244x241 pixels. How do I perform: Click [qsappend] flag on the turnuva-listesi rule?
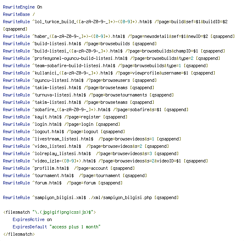pyautogui.click(x=162, y=95)
